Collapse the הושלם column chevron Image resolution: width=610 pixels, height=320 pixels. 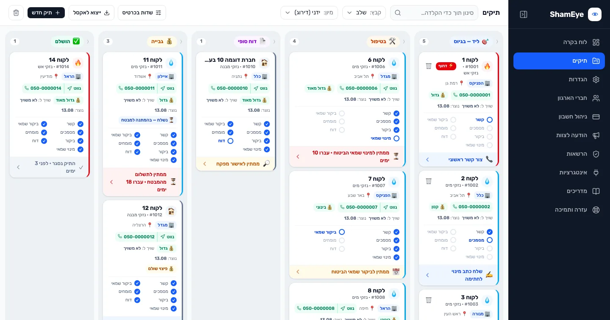point(88,41)
